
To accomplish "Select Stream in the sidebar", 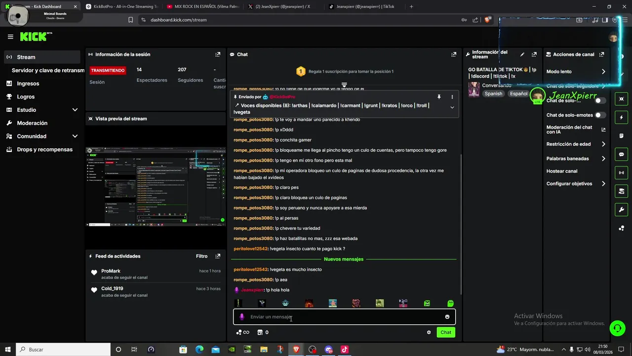I will pyautogui.click(x=42, y=57).
